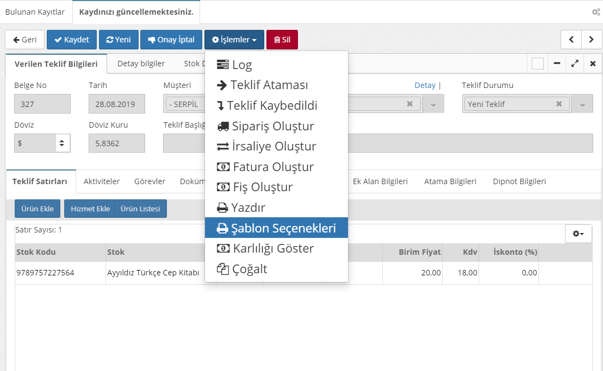Switch to the Aktiviteler tab
The width and height of the screenshot is (603, 371).
point(101,181)
